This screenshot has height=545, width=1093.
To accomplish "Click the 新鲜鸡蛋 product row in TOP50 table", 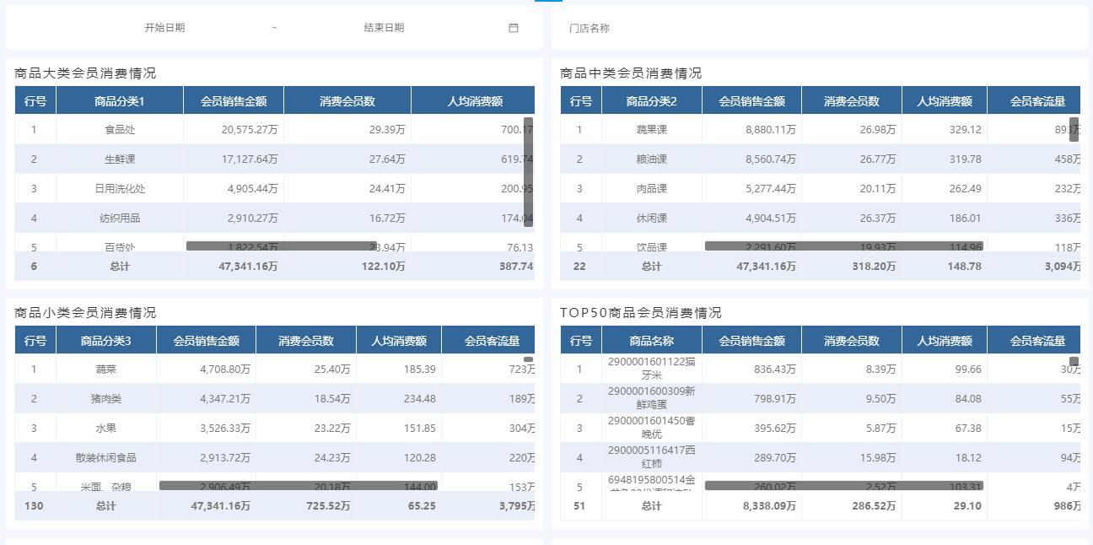I will [x=649, y=398].
